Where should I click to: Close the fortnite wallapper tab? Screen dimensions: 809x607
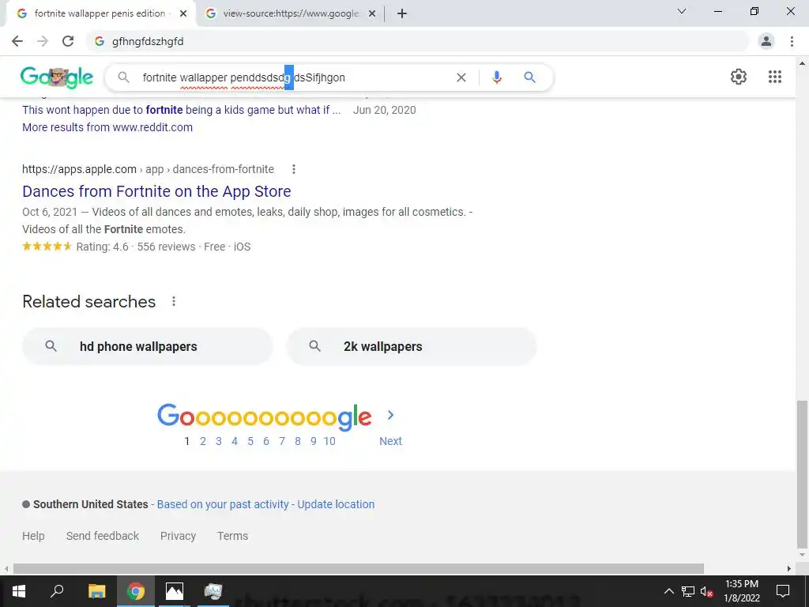(183, 13)
